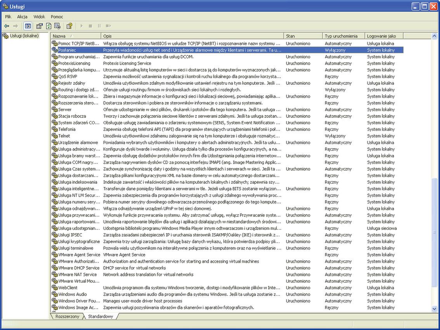440x330 pixels.
Task: Click the Restart service icon
Action: coord(108,26)
